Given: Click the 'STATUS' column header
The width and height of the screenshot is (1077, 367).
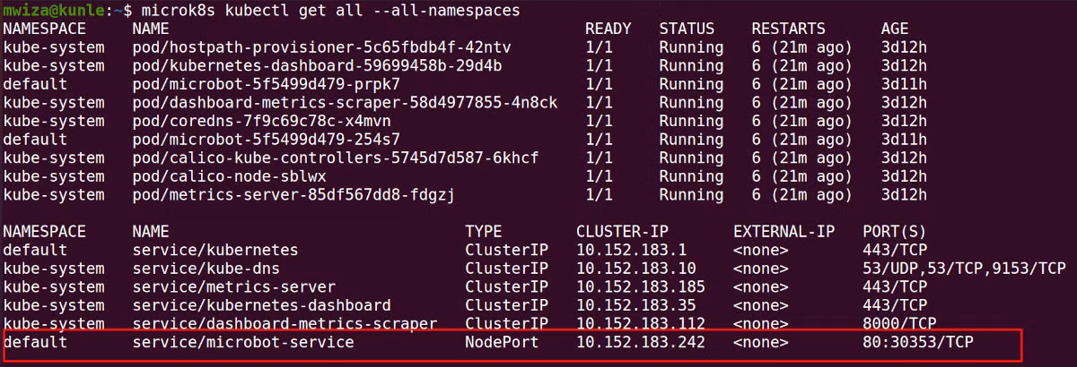Looking at the screenshot, I should coord(687,29).
